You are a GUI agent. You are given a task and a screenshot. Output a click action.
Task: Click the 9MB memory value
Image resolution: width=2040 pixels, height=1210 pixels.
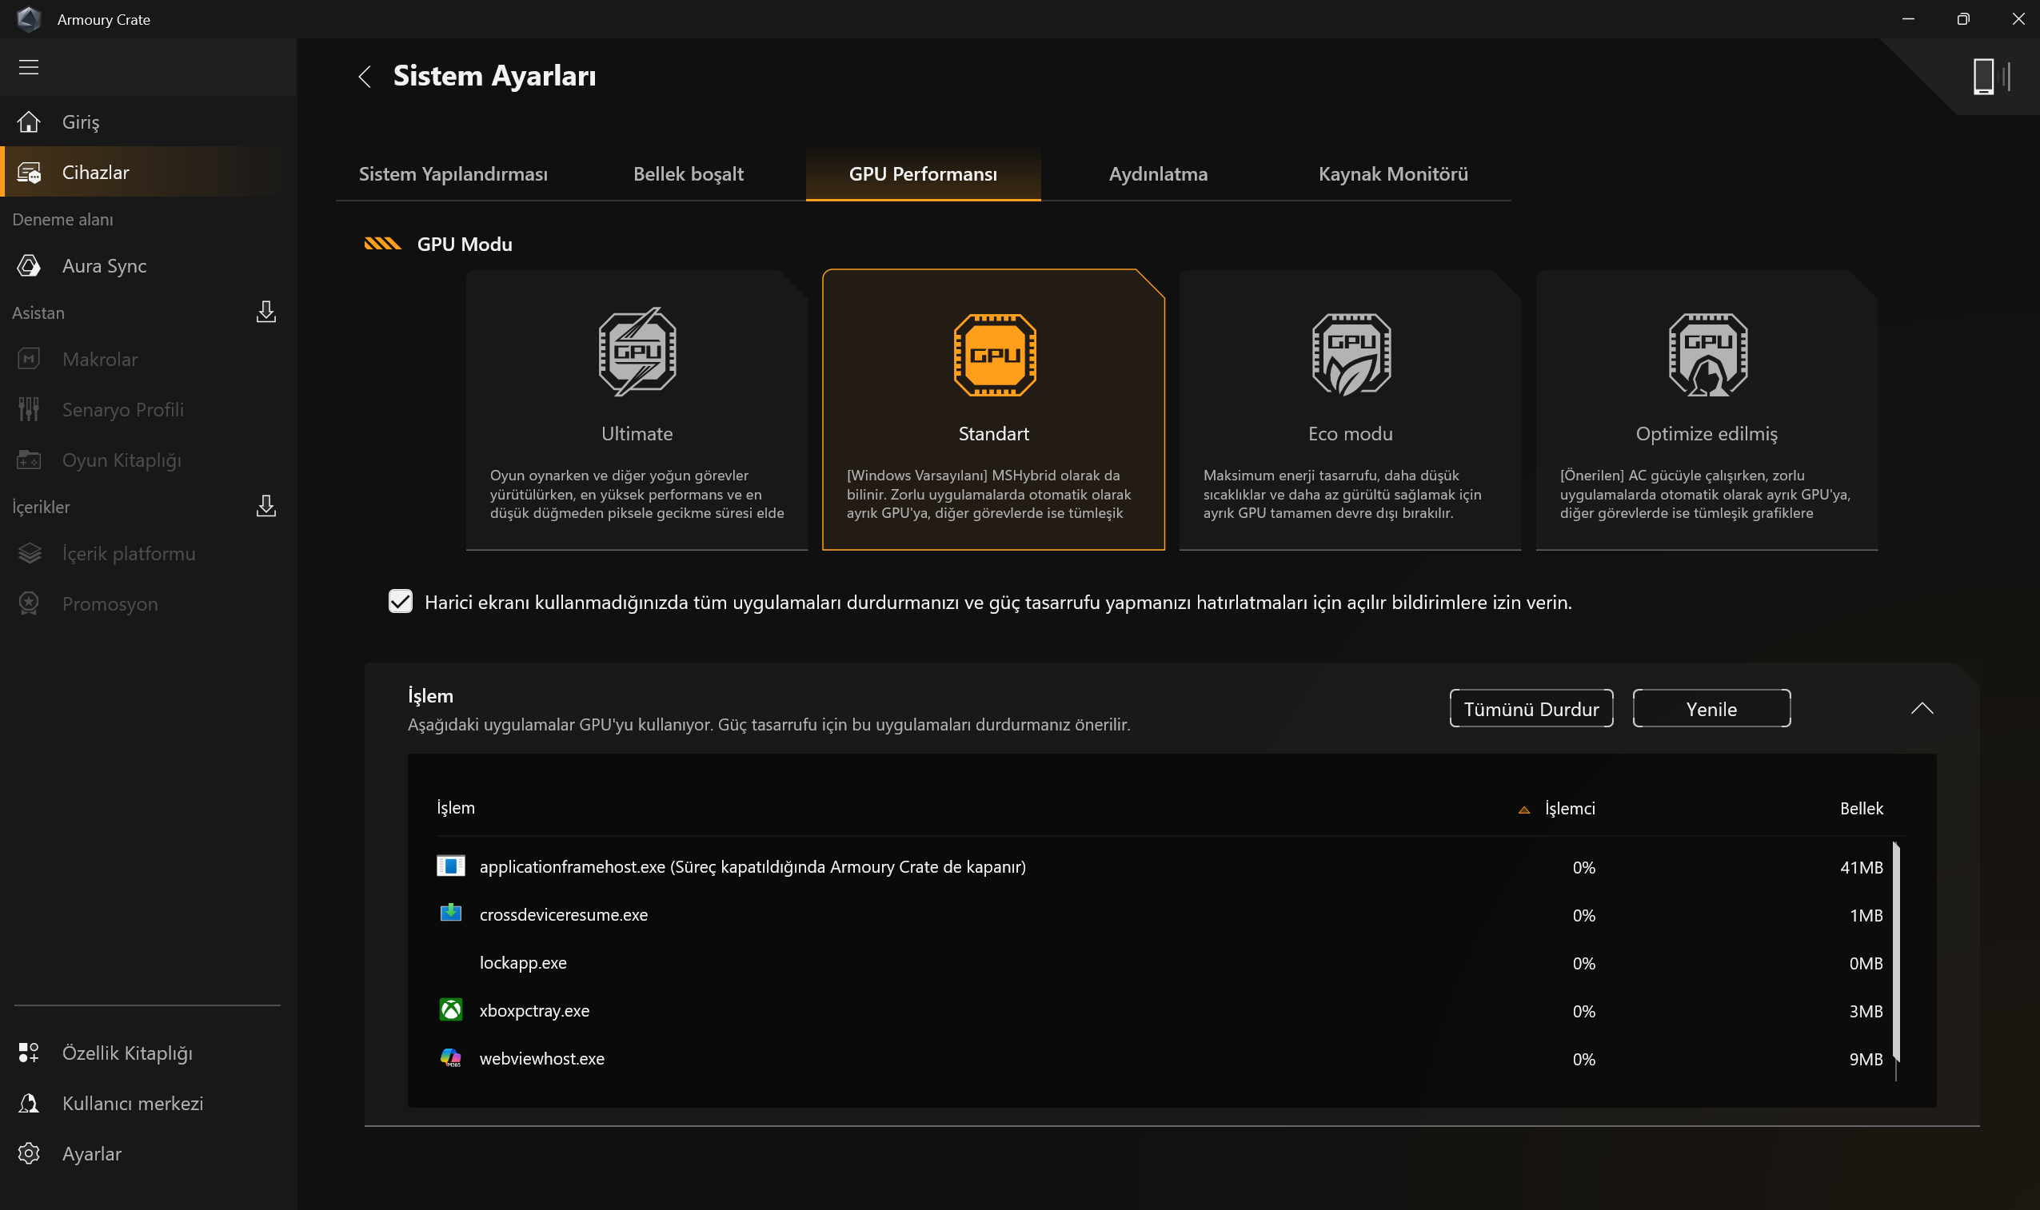pyautogui.click(x=1866, y=1059)
